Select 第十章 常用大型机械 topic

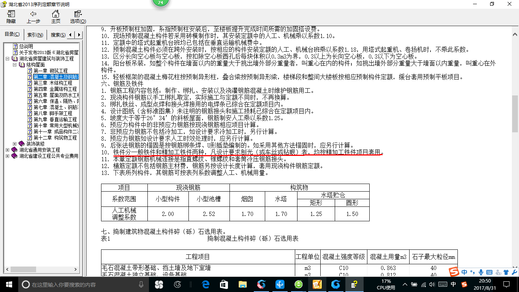[x=56, y=125]
